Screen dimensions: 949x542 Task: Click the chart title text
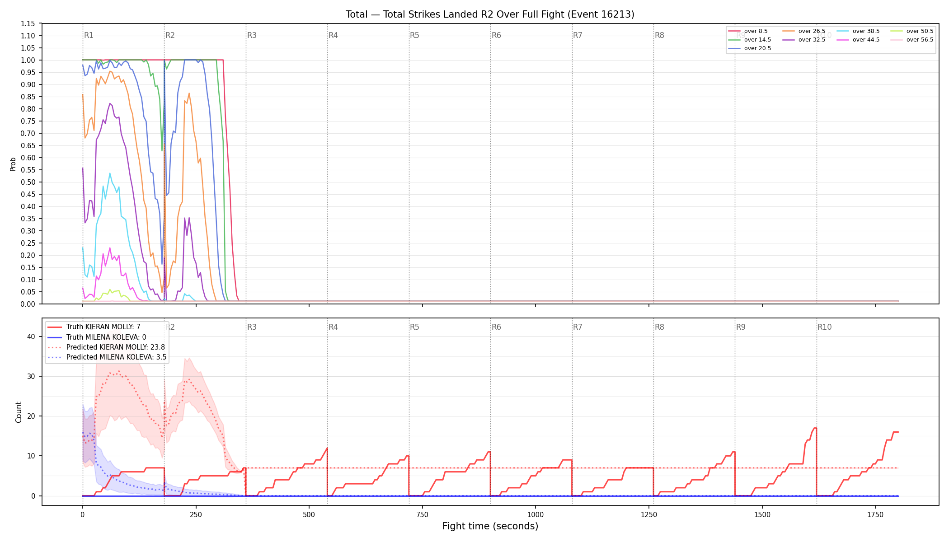coord(490,14)
